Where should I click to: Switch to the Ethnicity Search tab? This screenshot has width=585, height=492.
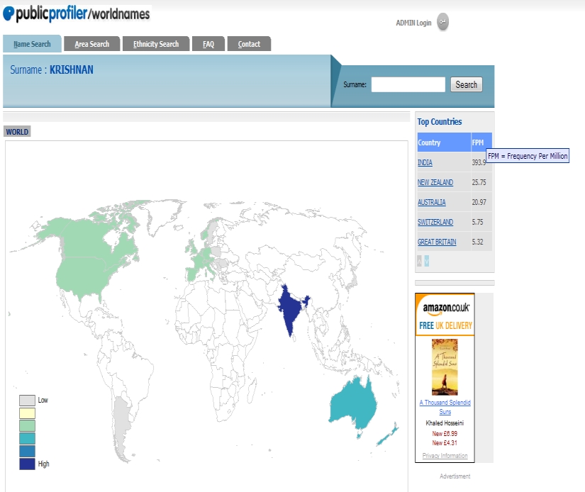(156, 44)
